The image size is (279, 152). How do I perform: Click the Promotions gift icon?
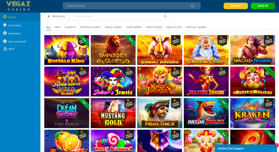coord(5,33)
